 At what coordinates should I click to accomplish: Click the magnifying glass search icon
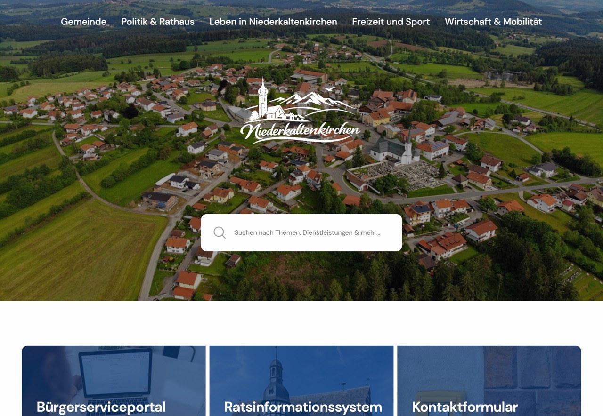coord(220,232)
